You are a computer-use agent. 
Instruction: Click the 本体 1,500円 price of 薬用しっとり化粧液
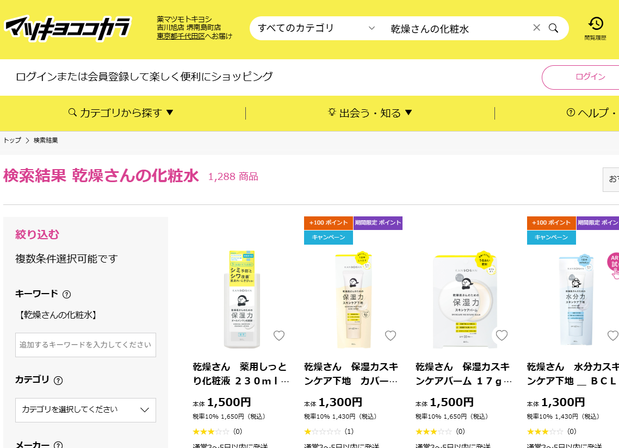tap(222, 403)
